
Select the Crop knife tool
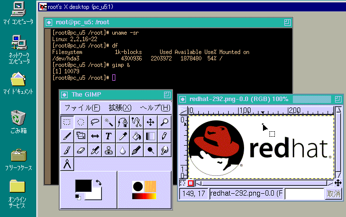point(67,136)
